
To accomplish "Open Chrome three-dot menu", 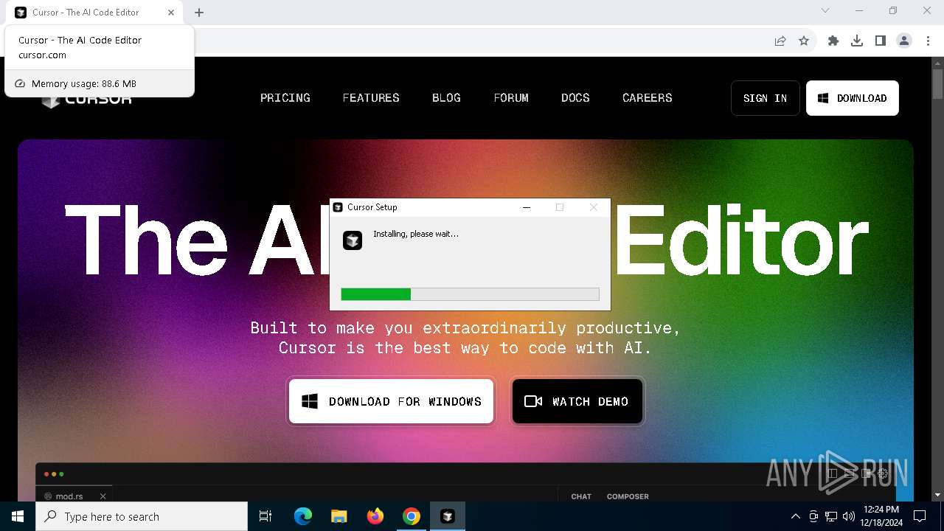I will coord(928,41).
